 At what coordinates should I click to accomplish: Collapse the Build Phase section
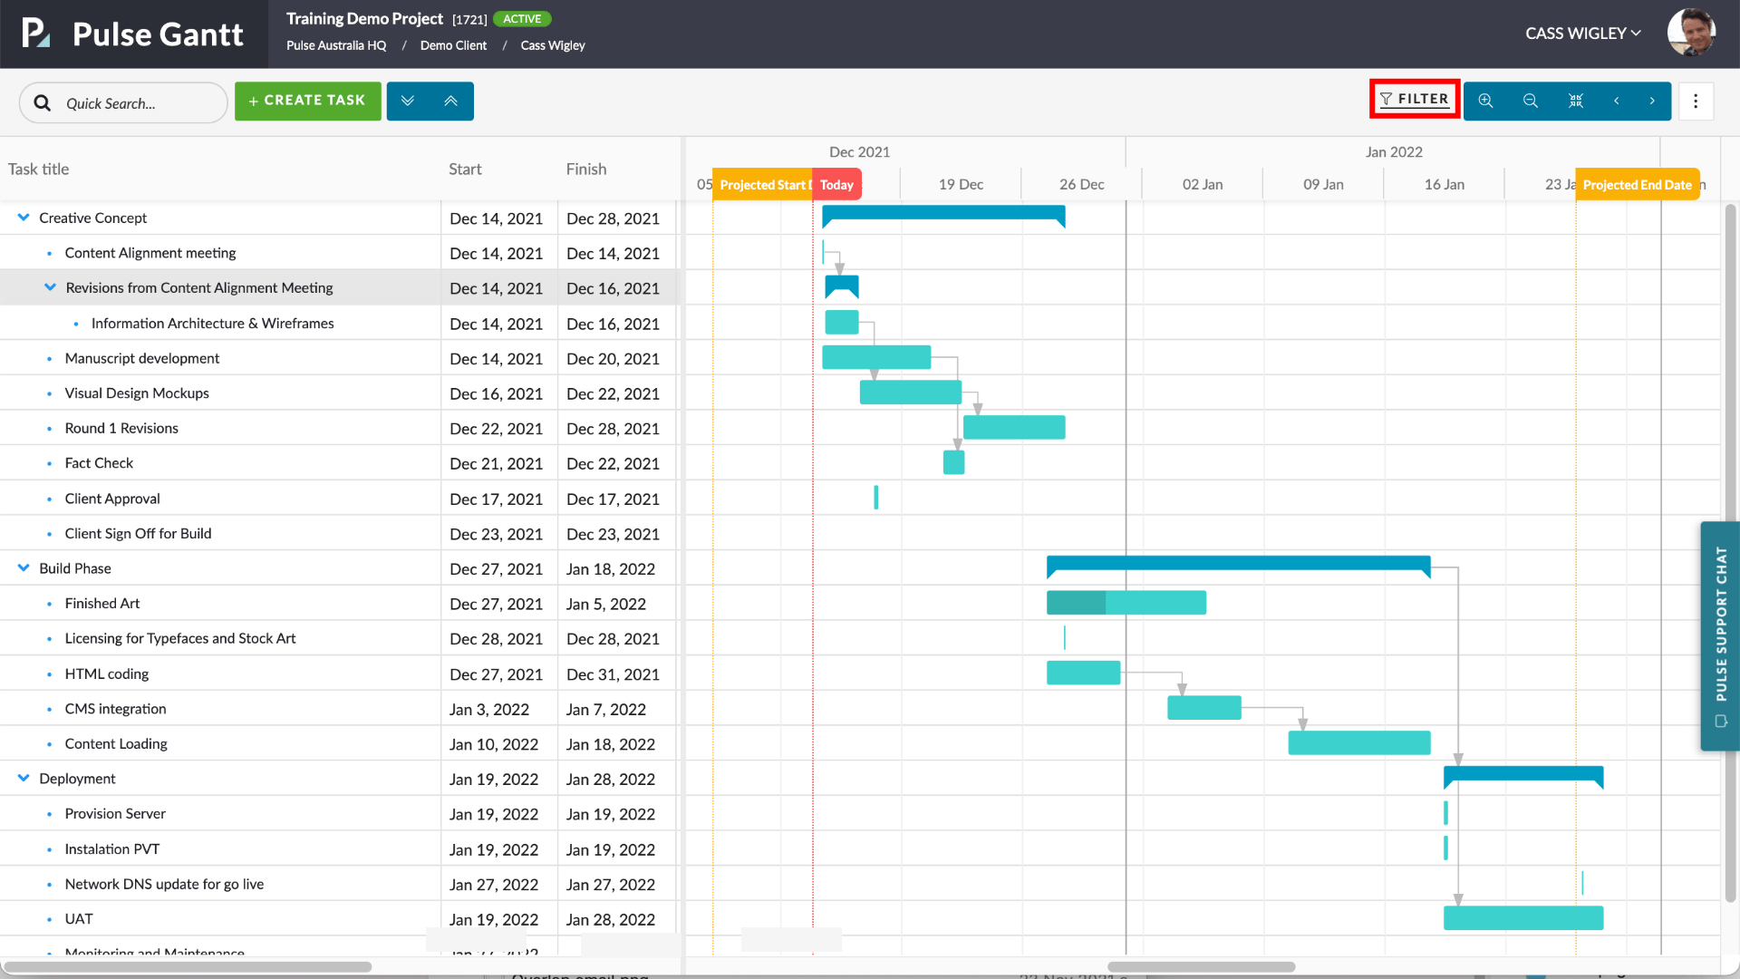coord(22,568)
